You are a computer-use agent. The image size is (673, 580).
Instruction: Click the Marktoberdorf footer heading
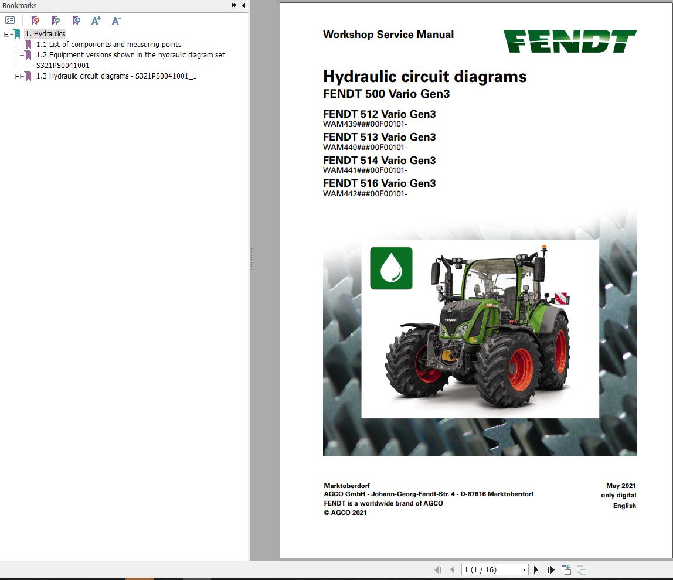coord(347,486)
